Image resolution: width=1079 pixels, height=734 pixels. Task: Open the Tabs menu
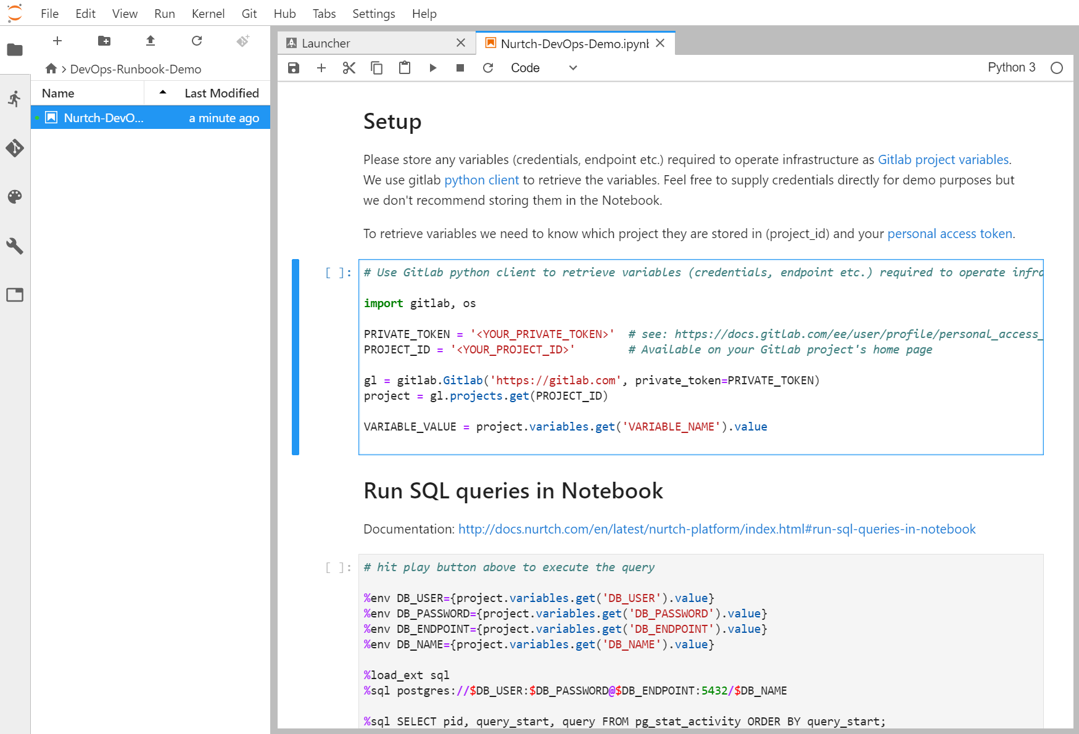tap(324, 14)
